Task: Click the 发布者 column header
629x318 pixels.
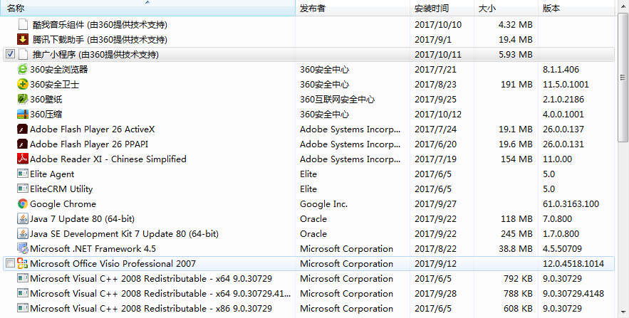Action: 353,8
